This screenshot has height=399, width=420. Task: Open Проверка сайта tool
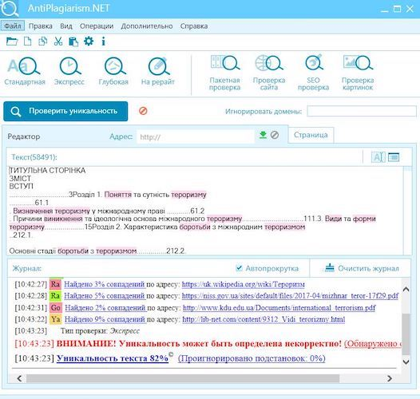[x=269, y=73]
